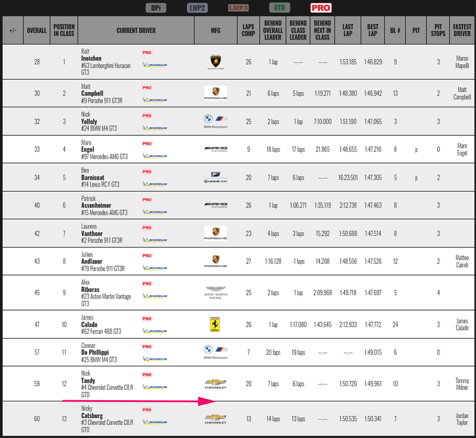
Task: Click the PRO badge next to Julien Andlauer
Action: tap(147, 255)
